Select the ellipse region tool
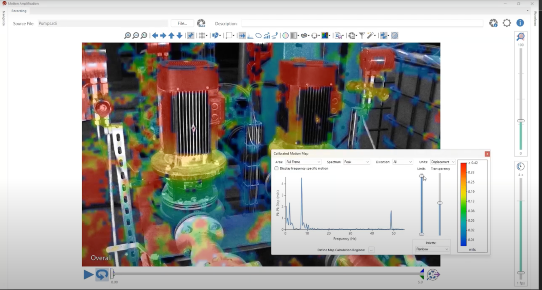The height and width of the screenshot is (290, 542). click(x=258, y=36)
